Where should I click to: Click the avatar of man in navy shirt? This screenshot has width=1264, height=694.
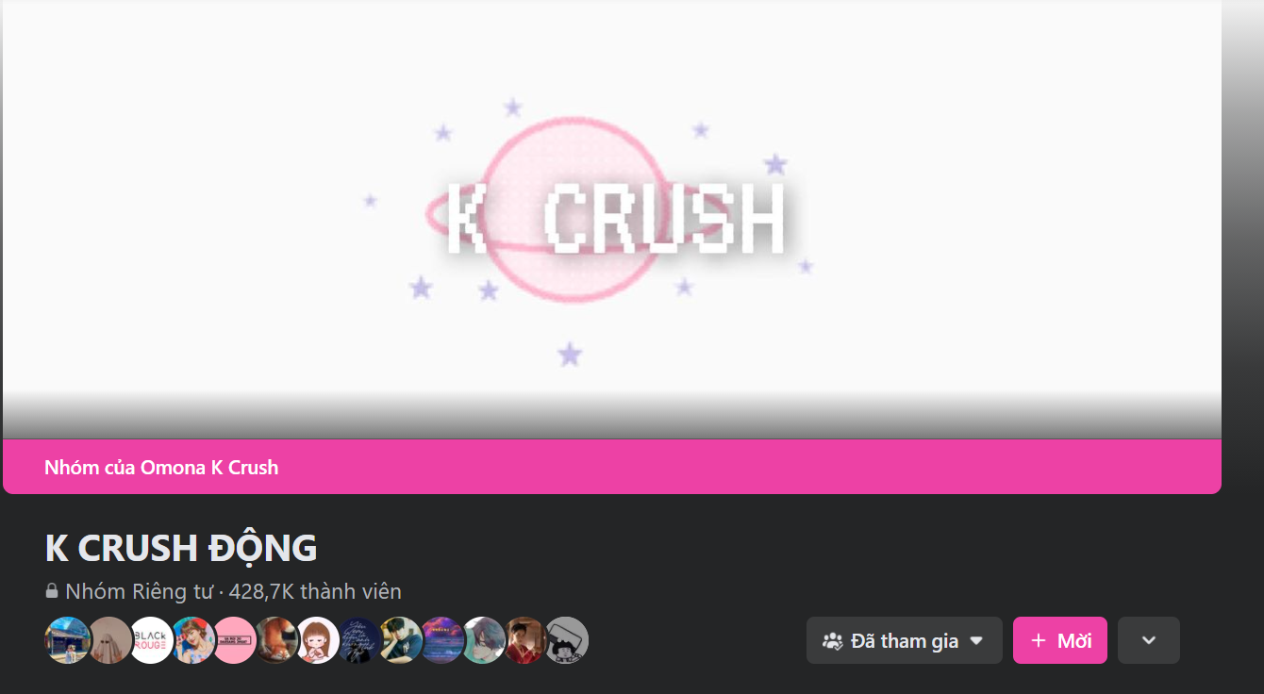400,640
